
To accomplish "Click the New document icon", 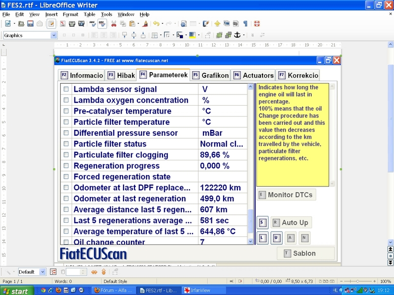I will click(x=8, y=24).
